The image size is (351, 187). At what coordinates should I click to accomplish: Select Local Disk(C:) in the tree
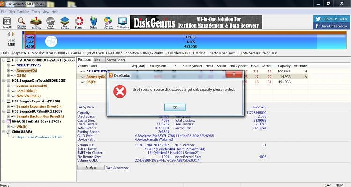[x=27, y=91]
